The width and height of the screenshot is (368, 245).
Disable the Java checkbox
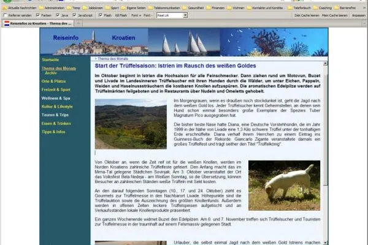tap(58, 15)
